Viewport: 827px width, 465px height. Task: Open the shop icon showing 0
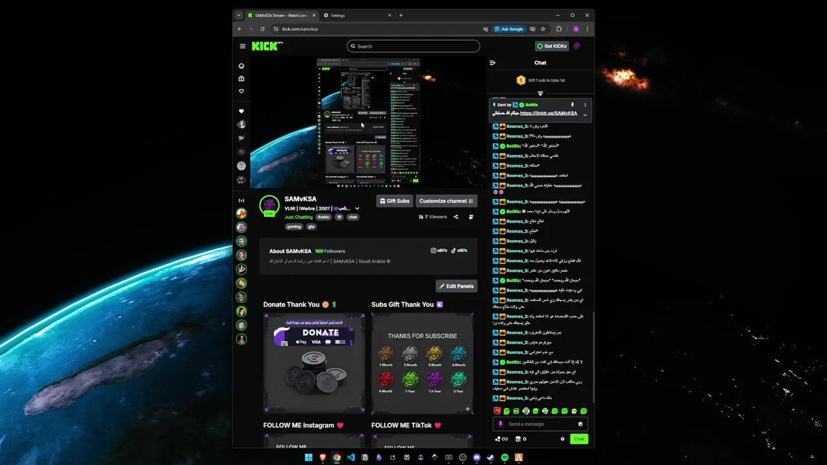click(520, 439)
